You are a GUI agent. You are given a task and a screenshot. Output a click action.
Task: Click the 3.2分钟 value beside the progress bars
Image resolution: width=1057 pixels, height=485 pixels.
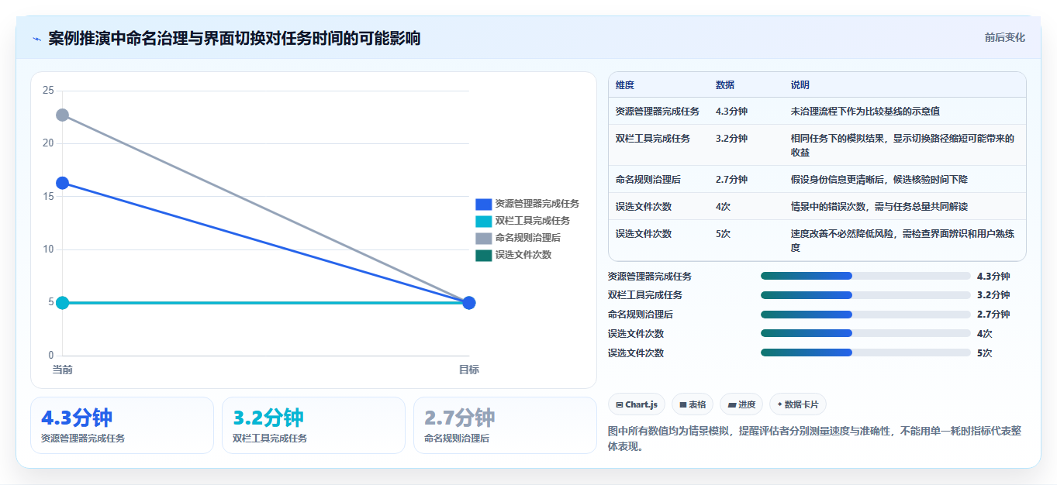coord(993,295)
